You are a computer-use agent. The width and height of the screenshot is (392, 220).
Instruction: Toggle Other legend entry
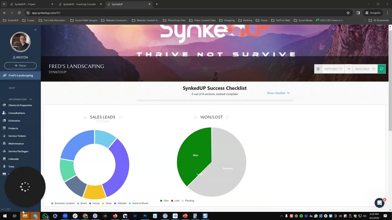click(107, 203)
